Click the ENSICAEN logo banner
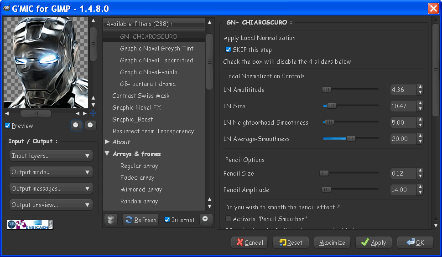Screen dimensions: 442x257 click(x=30, y=225)
